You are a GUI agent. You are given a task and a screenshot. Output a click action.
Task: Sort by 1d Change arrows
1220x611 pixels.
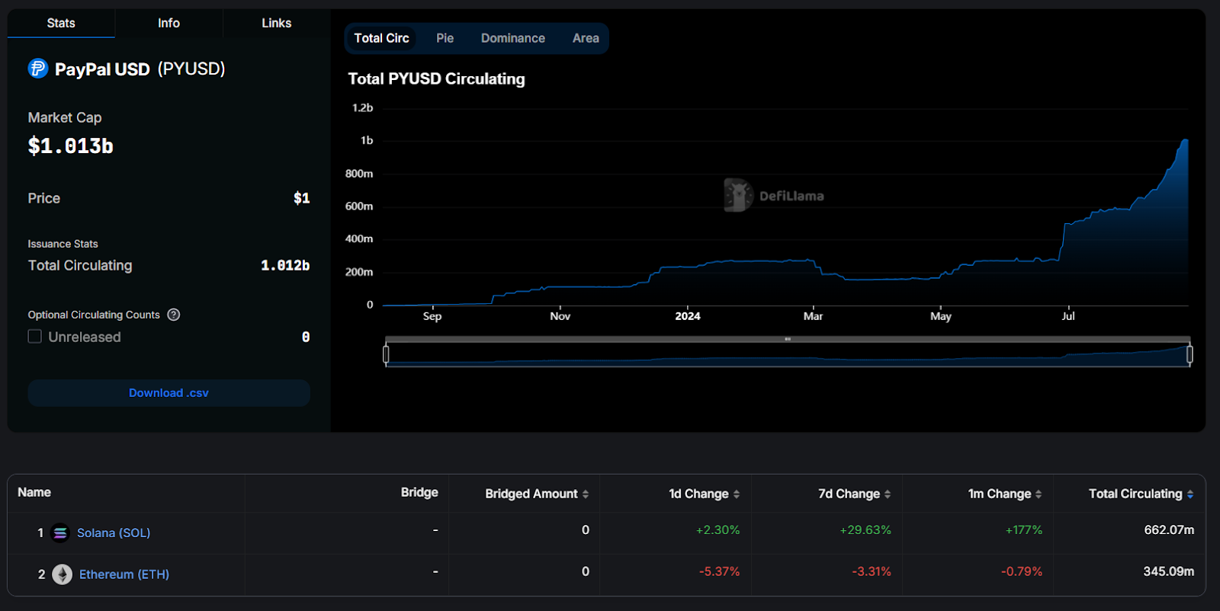(x=737, y=494)
